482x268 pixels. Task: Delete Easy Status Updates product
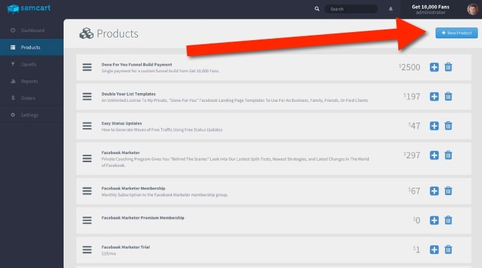pyautogui.click(x=448, y=126)
